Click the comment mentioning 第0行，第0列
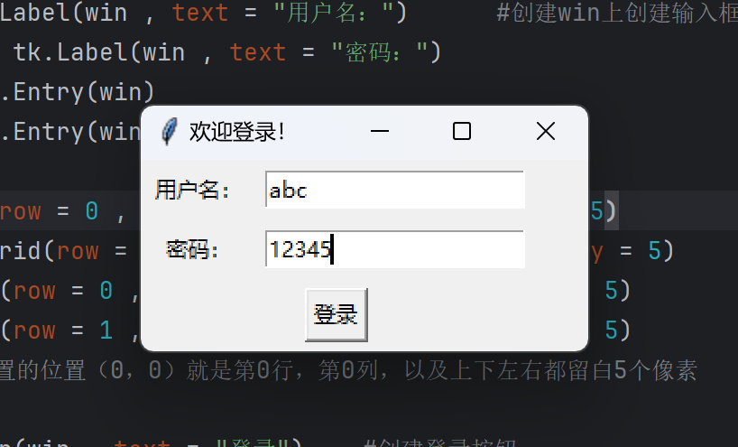The height and width of the screenshot is (447, 738). (348, 370)
